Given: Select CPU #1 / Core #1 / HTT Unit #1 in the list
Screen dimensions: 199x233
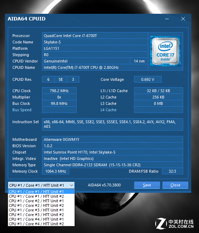Looking at the screenshot, I should (41, 192).
